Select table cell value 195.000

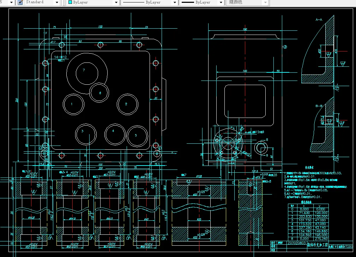(x=321, y=235)
